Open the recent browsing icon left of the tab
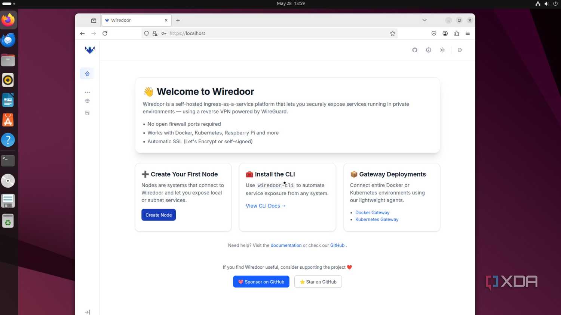561x315 pixels. click(x=93, y=20)
